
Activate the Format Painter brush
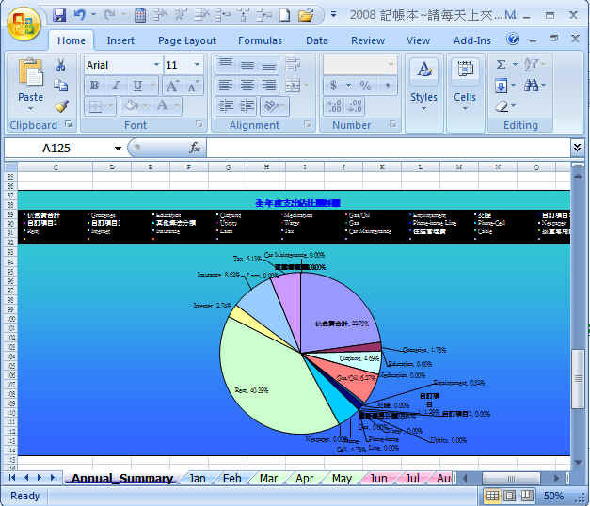click(61, 106)
